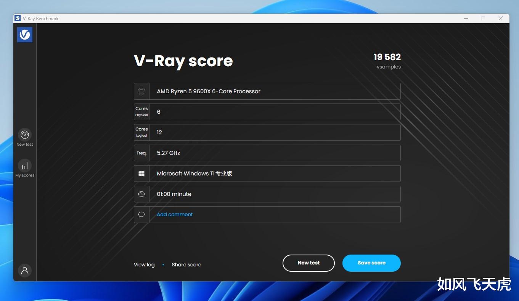Close the V-Ray Benchmark window
The image size is (519, 301).
pyautogui.click(x=501, y=18)
